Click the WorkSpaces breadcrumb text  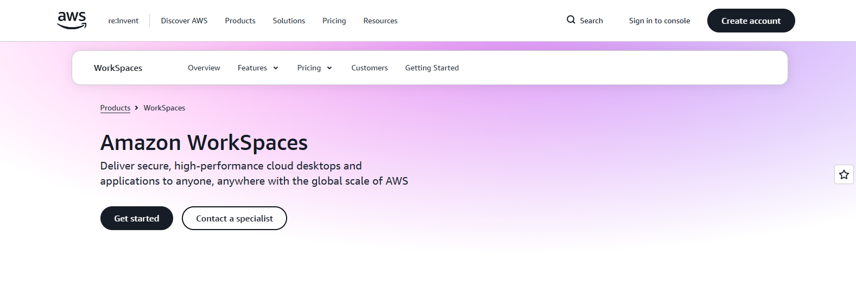click(164, 108)
